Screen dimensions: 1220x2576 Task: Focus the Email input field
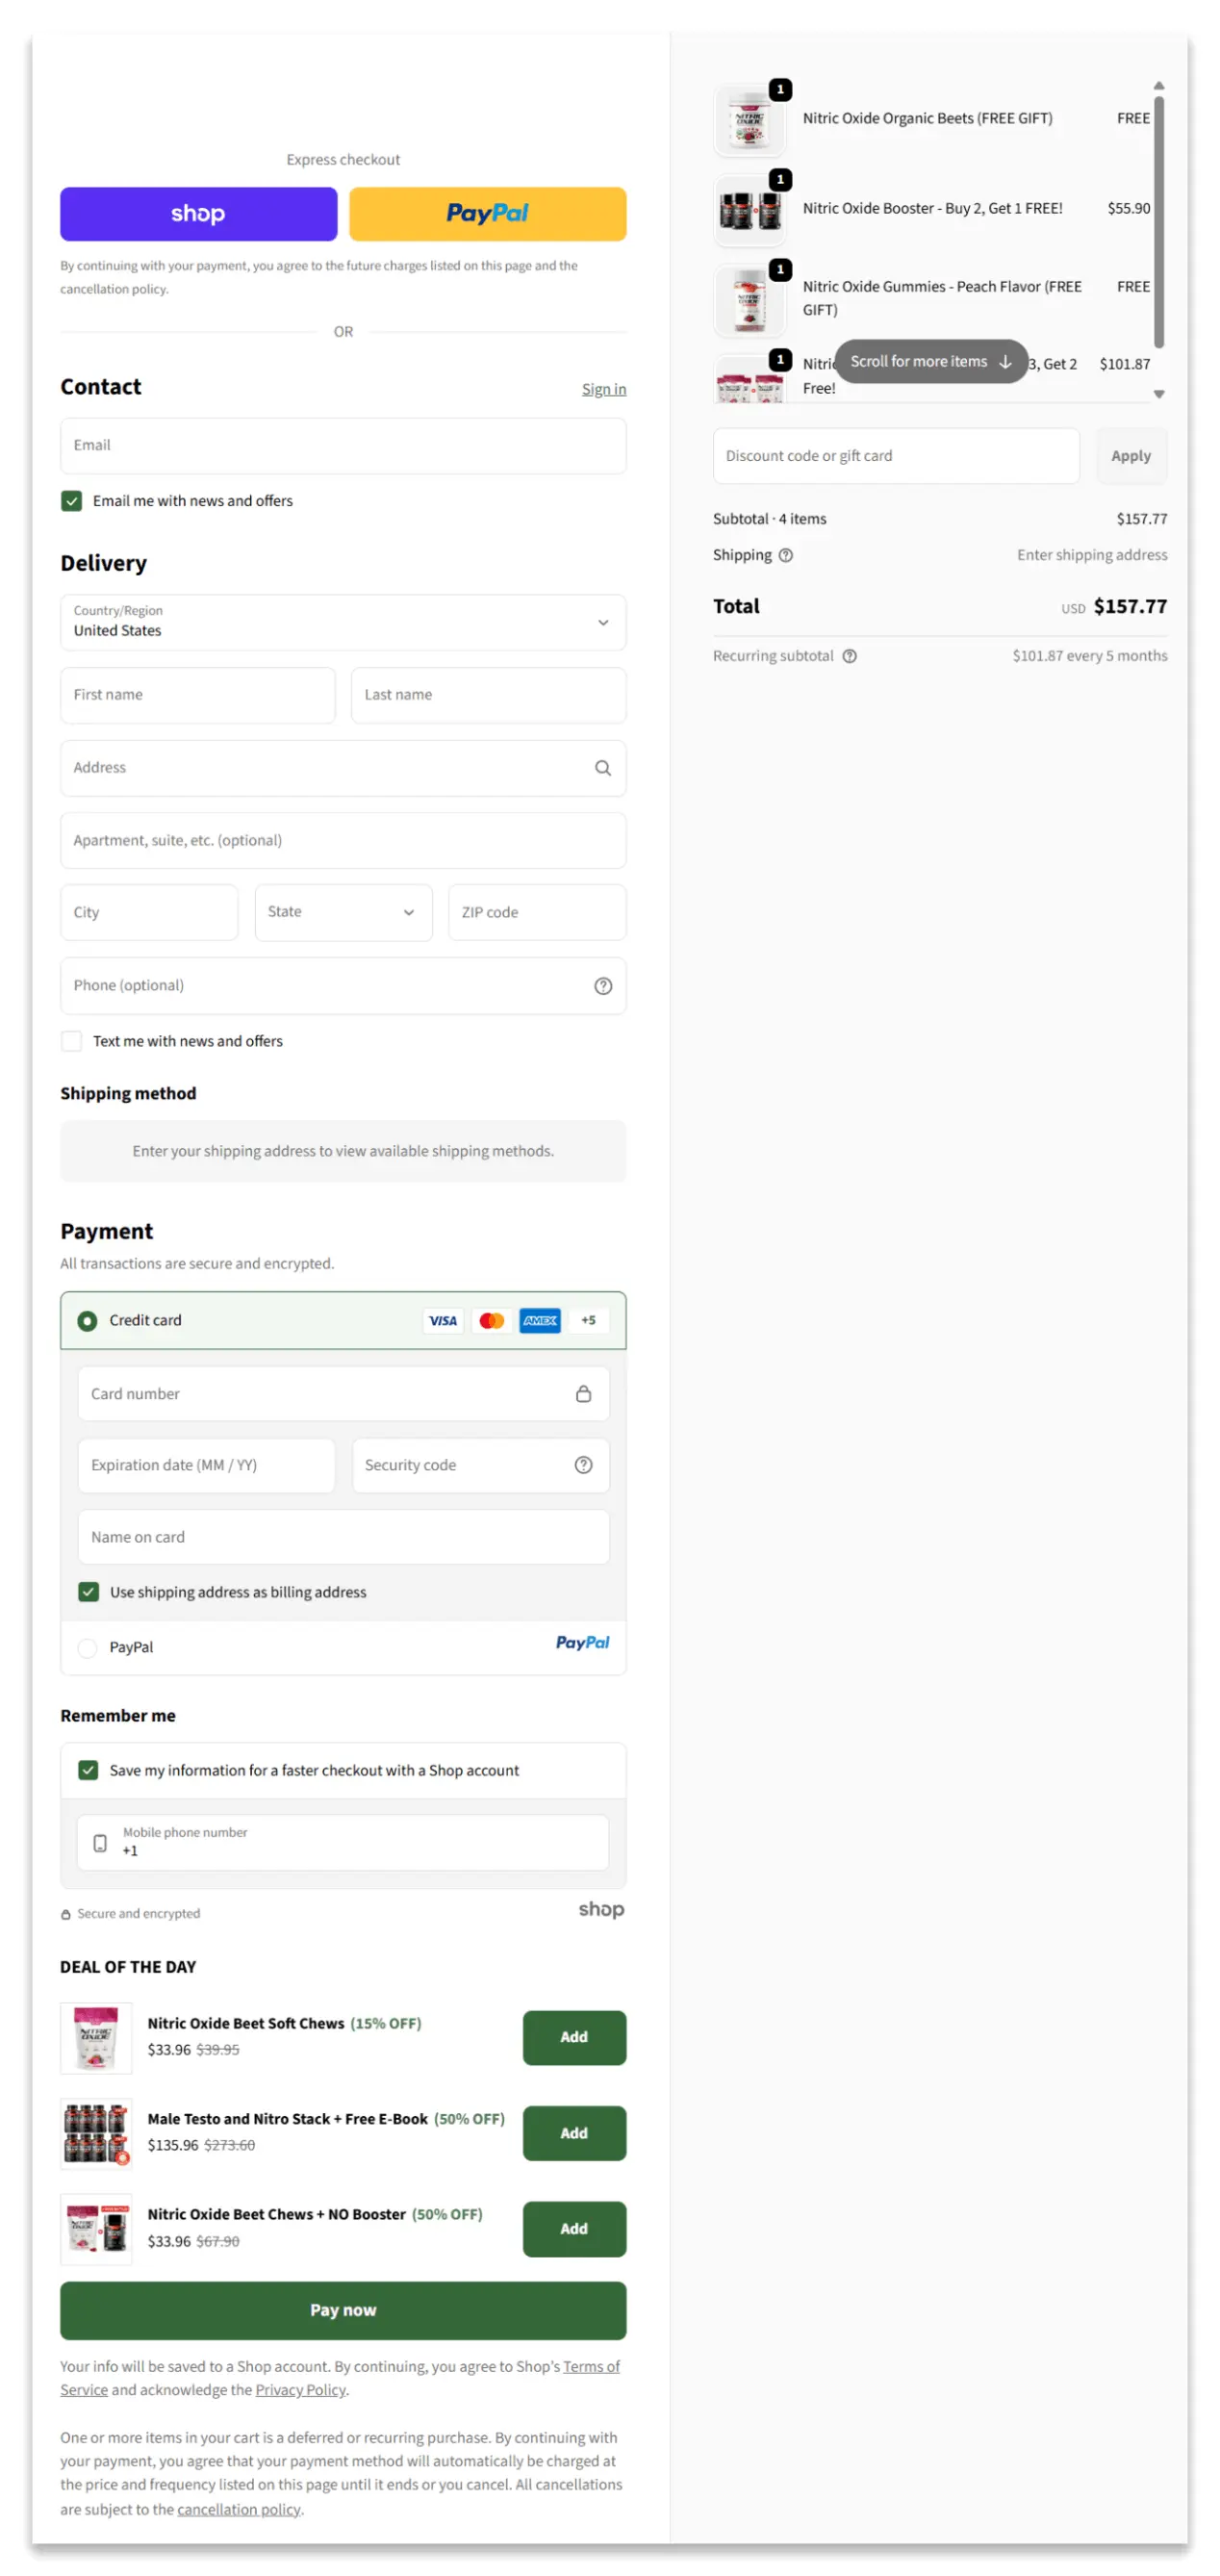[343, 445]
